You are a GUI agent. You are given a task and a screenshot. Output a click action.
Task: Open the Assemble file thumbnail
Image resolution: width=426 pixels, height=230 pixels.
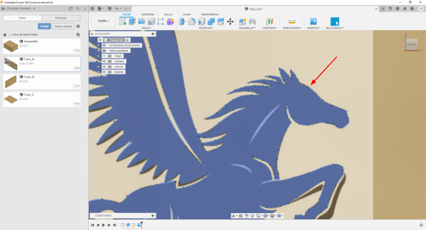point(11,46)
